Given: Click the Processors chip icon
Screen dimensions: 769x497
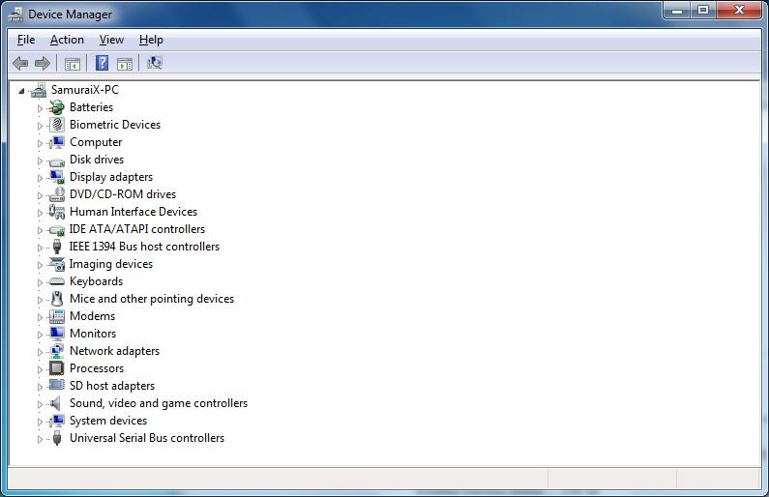Looking at the screenshot, I should (57, 368).
